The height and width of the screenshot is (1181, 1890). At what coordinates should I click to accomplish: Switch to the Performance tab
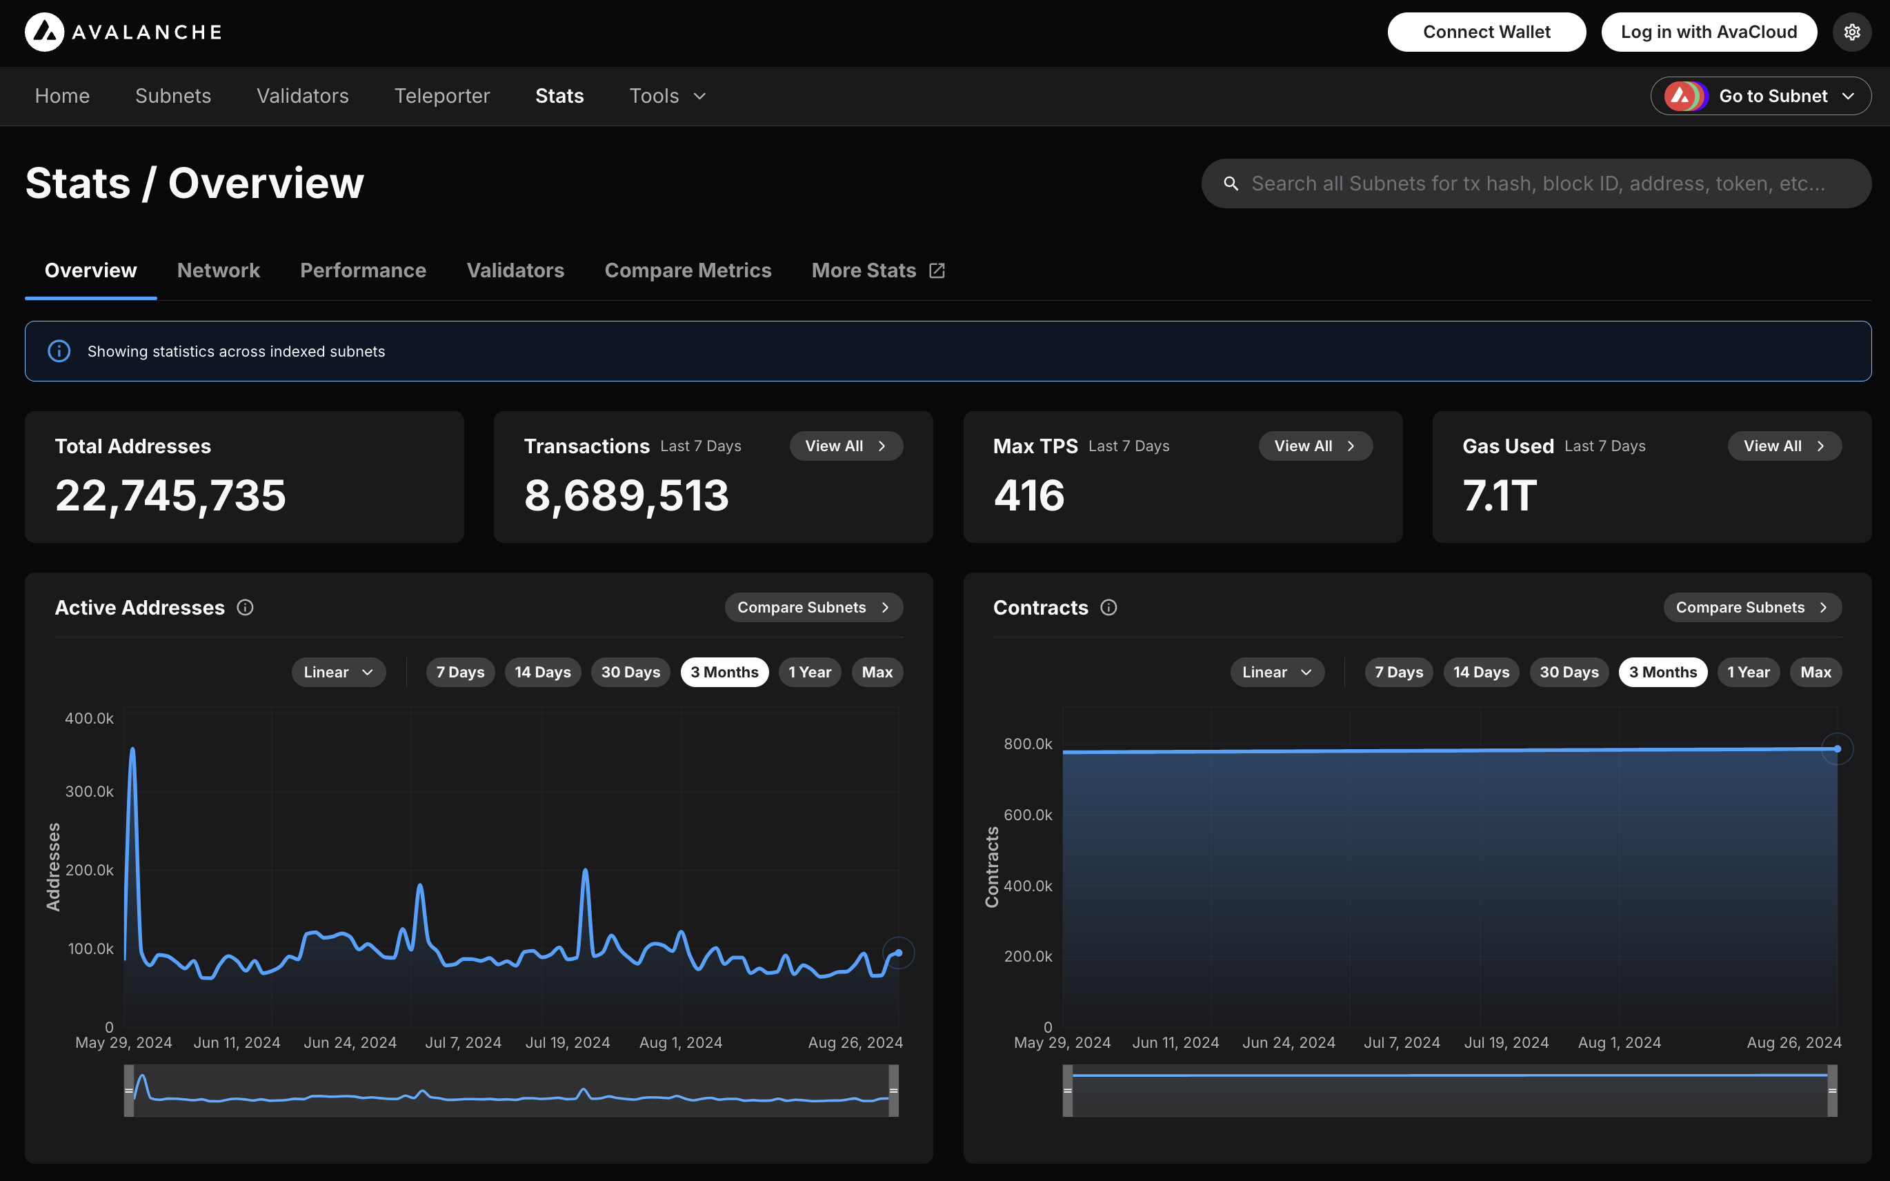[363, 270]
